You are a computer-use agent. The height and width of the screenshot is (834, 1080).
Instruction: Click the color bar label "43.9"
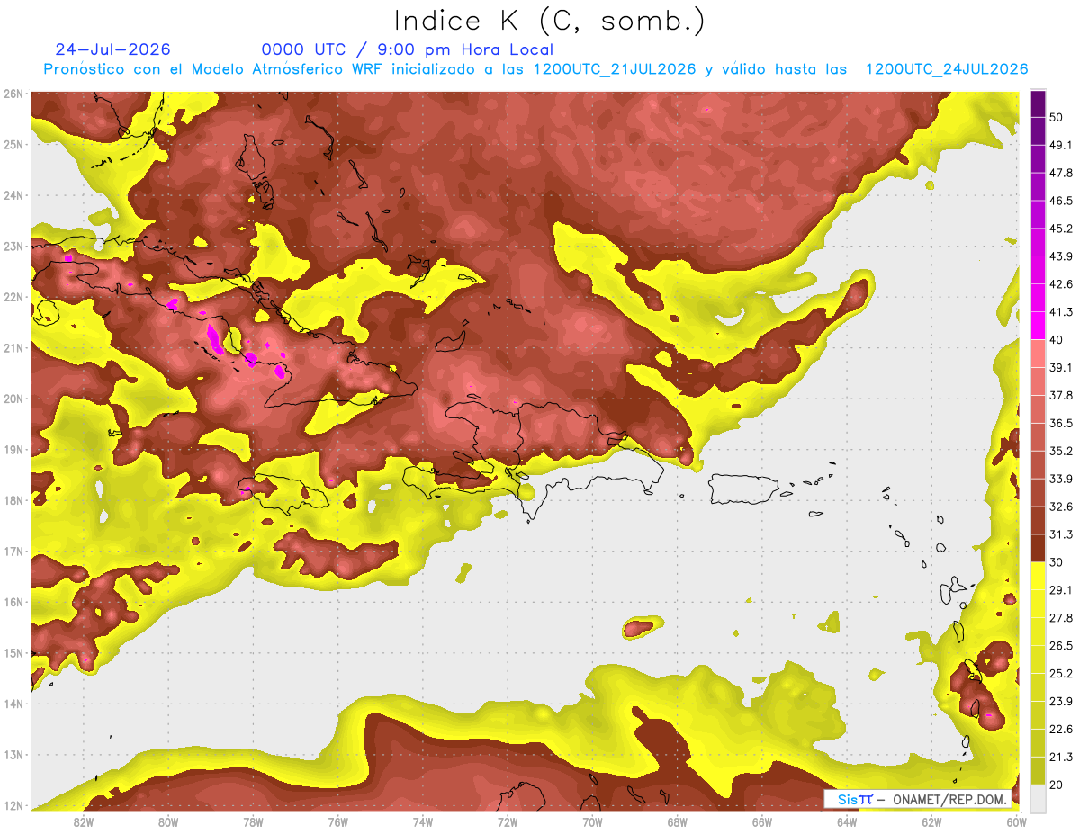click(x=1061, y=256)
